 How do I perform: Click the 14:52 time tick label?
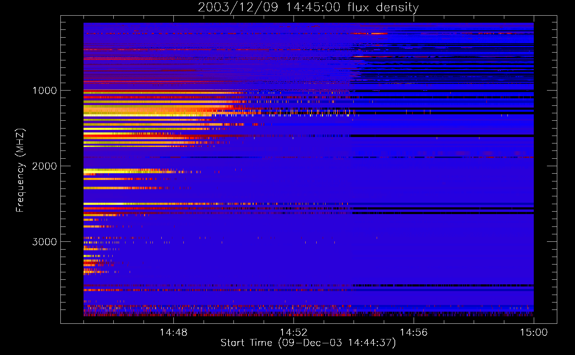tap(294, 333)
